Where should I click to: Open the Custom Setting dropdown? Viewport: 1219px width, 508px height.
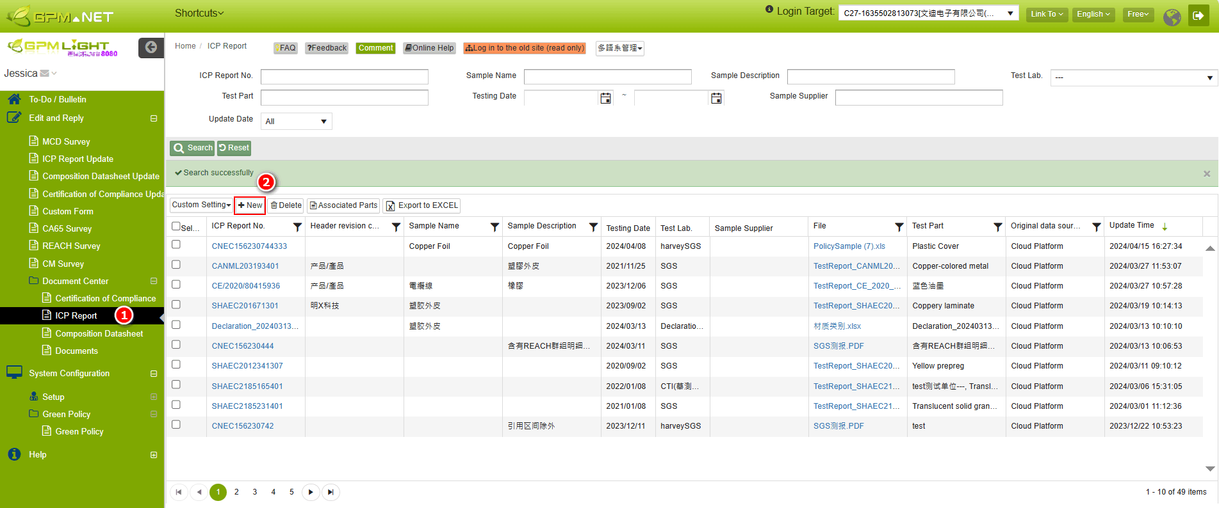point(201,205)
